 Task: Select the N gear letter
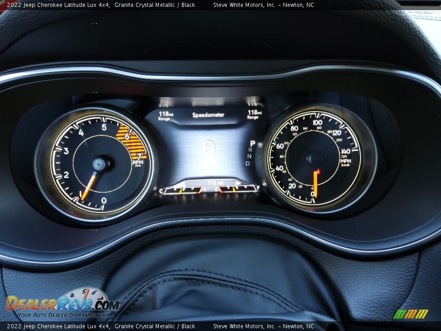click(249, 156)
